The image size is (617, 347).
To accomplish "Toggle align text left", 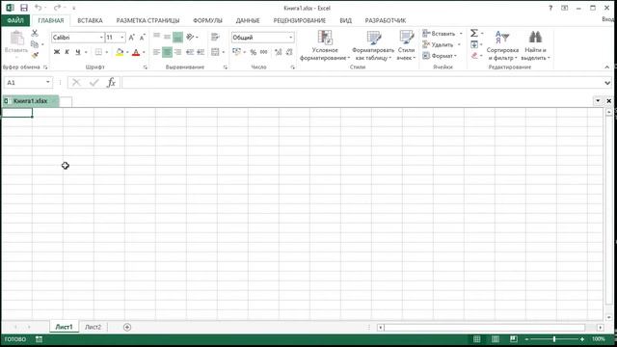I will (x=156, y=52).
